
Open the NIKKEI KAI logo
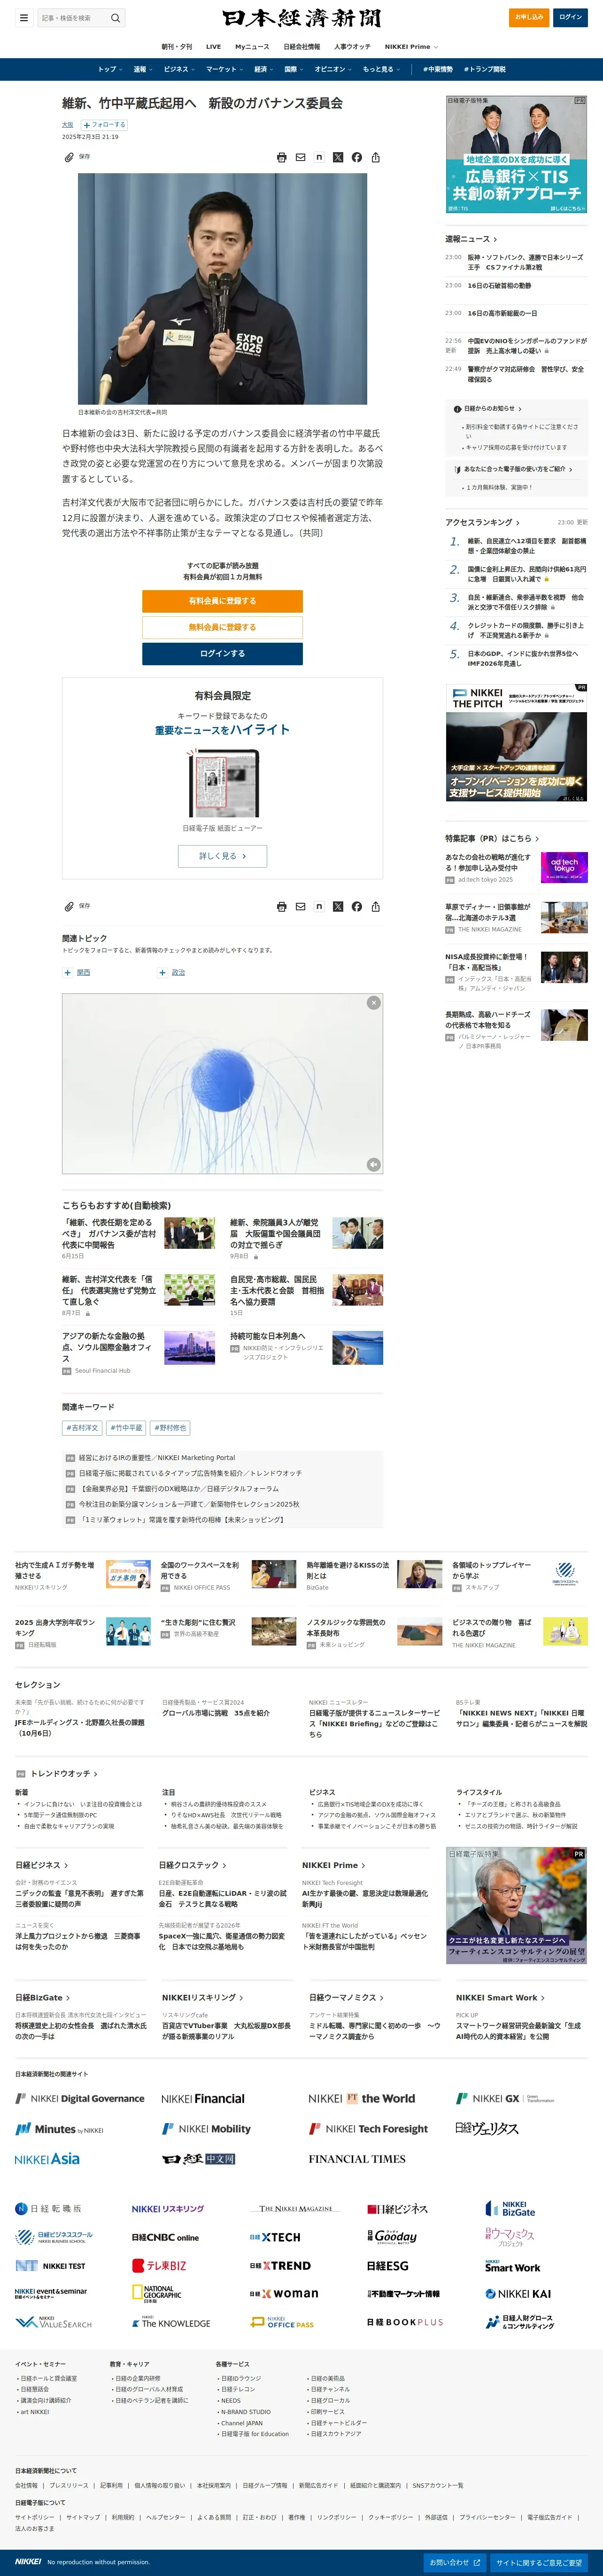click(x=518, y=2294)
